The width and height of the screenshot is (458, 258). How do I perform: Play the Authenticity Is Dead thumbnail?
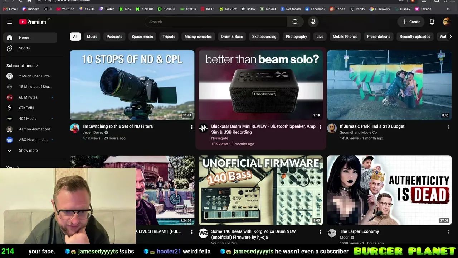(x=389, y=190)
